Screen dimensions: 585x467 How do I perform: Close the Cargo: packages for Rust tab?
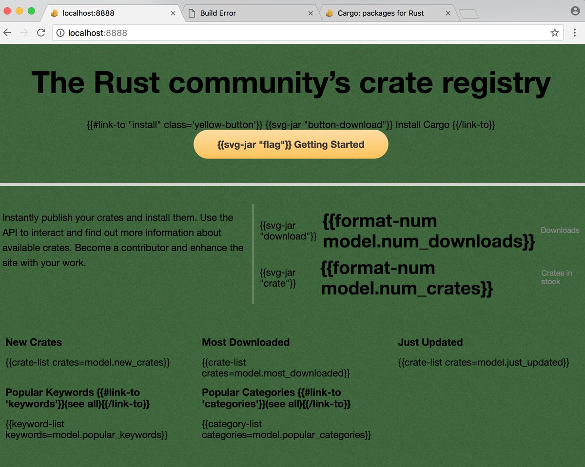pos(448,13)
